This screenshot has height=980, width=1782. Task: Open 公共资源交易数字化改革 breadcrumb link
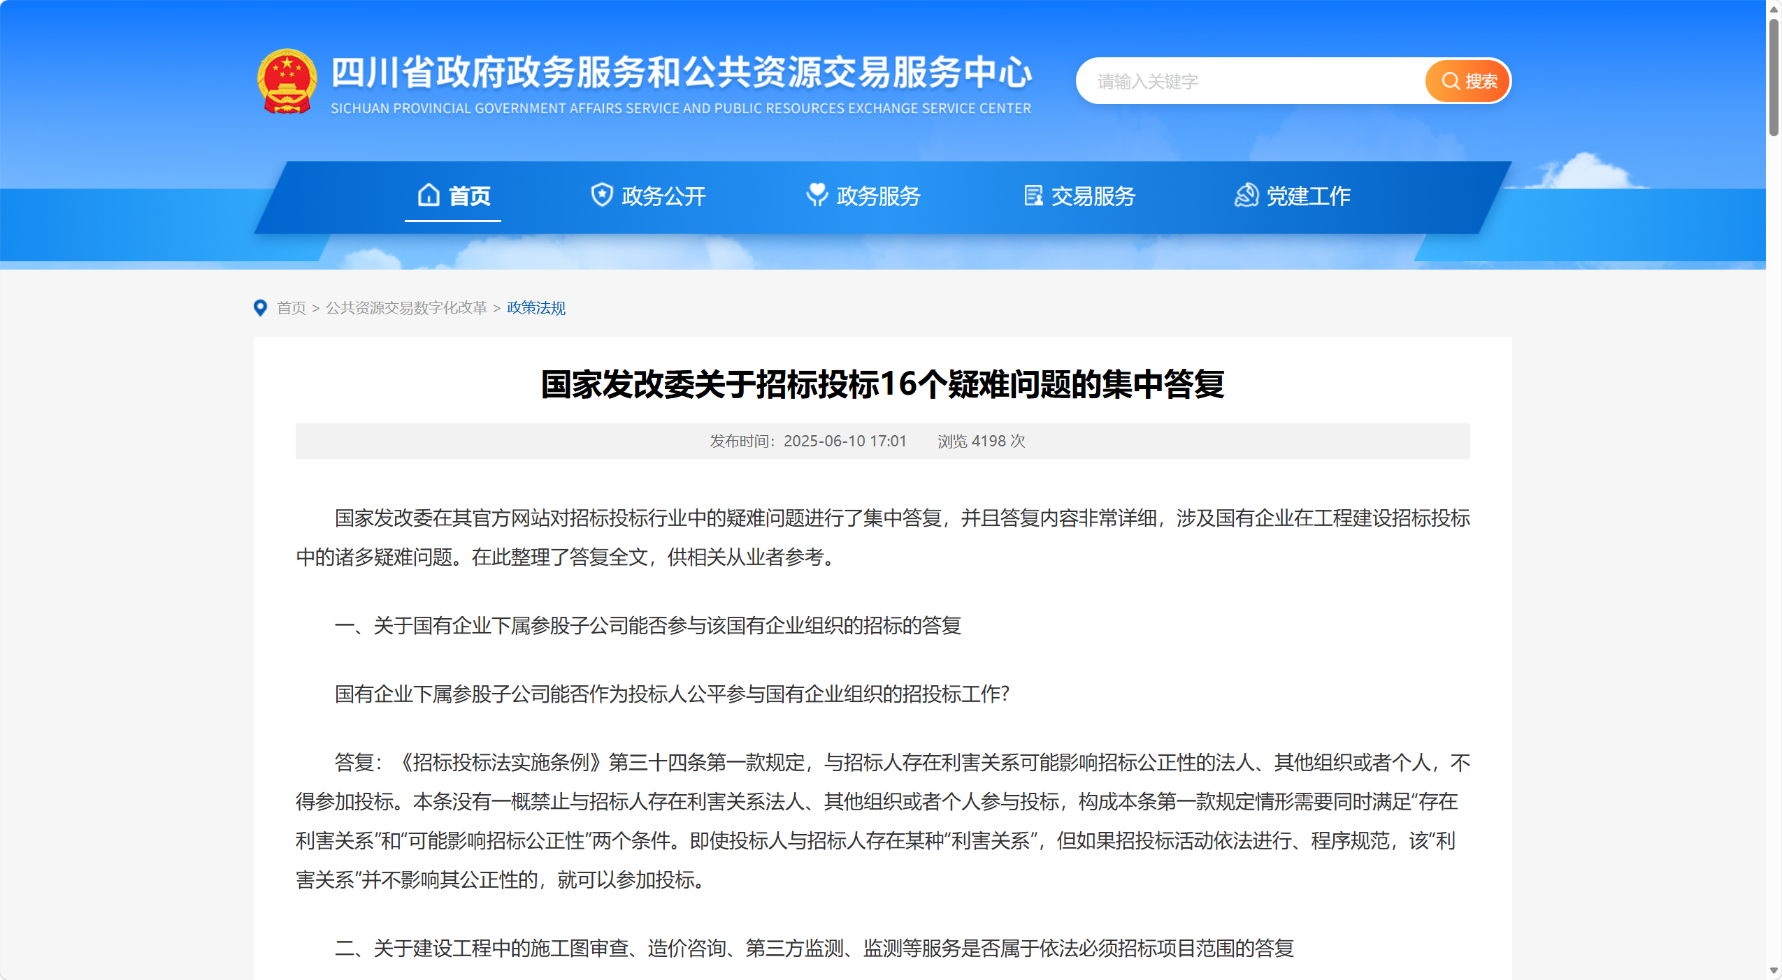[406, 308]
